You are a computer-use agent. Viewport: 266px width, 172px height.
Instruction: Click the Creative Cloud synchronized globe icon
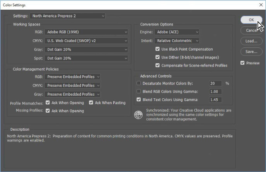[138, 115]
